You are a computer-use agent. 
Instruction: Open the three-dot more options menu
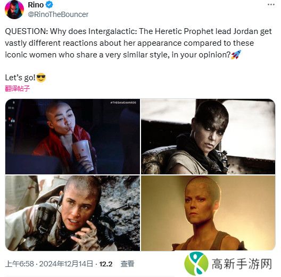click(271, 5)
